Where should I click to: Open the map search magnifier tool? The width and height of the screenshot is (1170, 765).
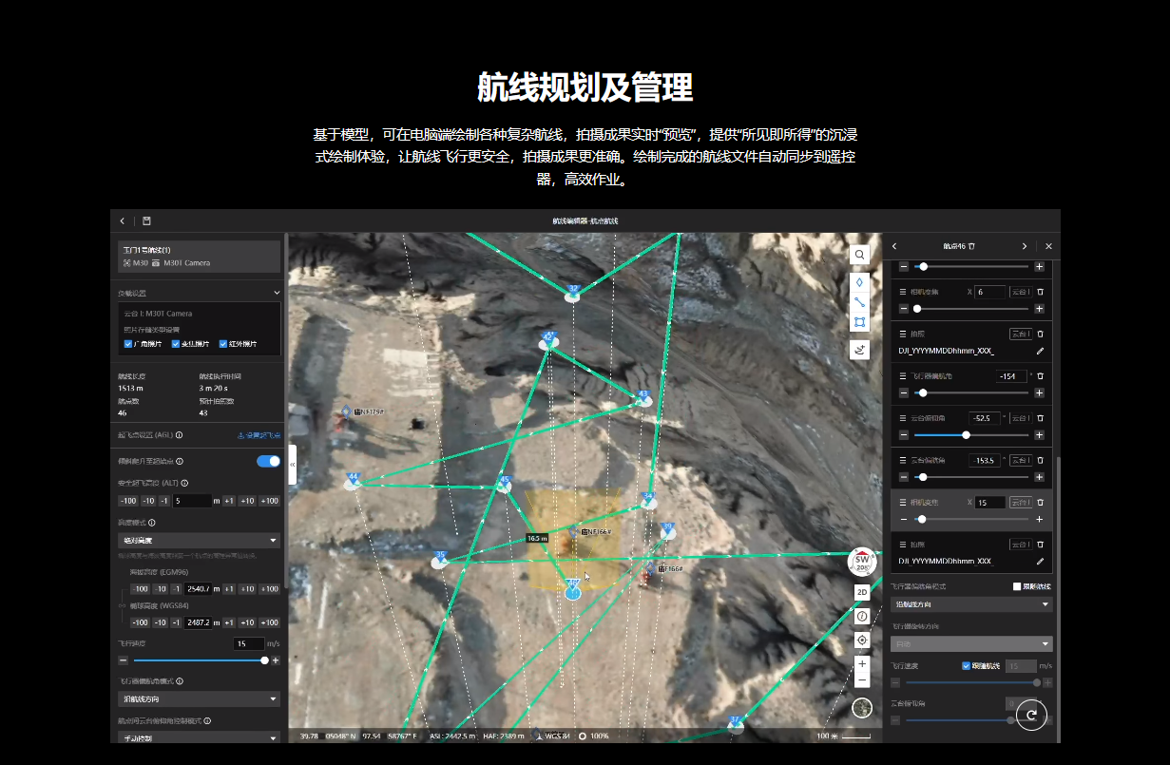point(859,255)
